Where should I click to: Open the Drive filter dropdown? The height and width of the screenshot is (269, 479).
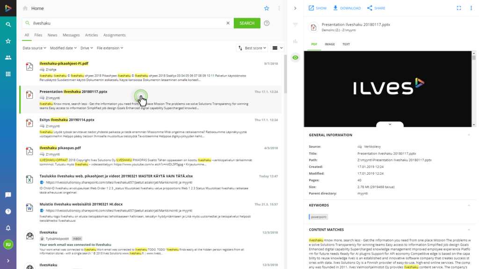(x=87, y=48)
